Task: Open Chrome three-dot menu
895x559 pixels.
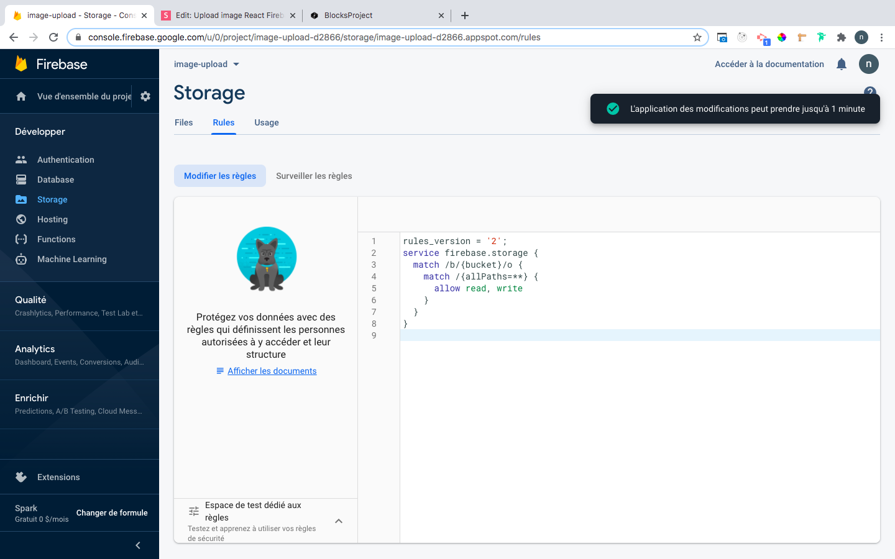Action: [881, 37]
